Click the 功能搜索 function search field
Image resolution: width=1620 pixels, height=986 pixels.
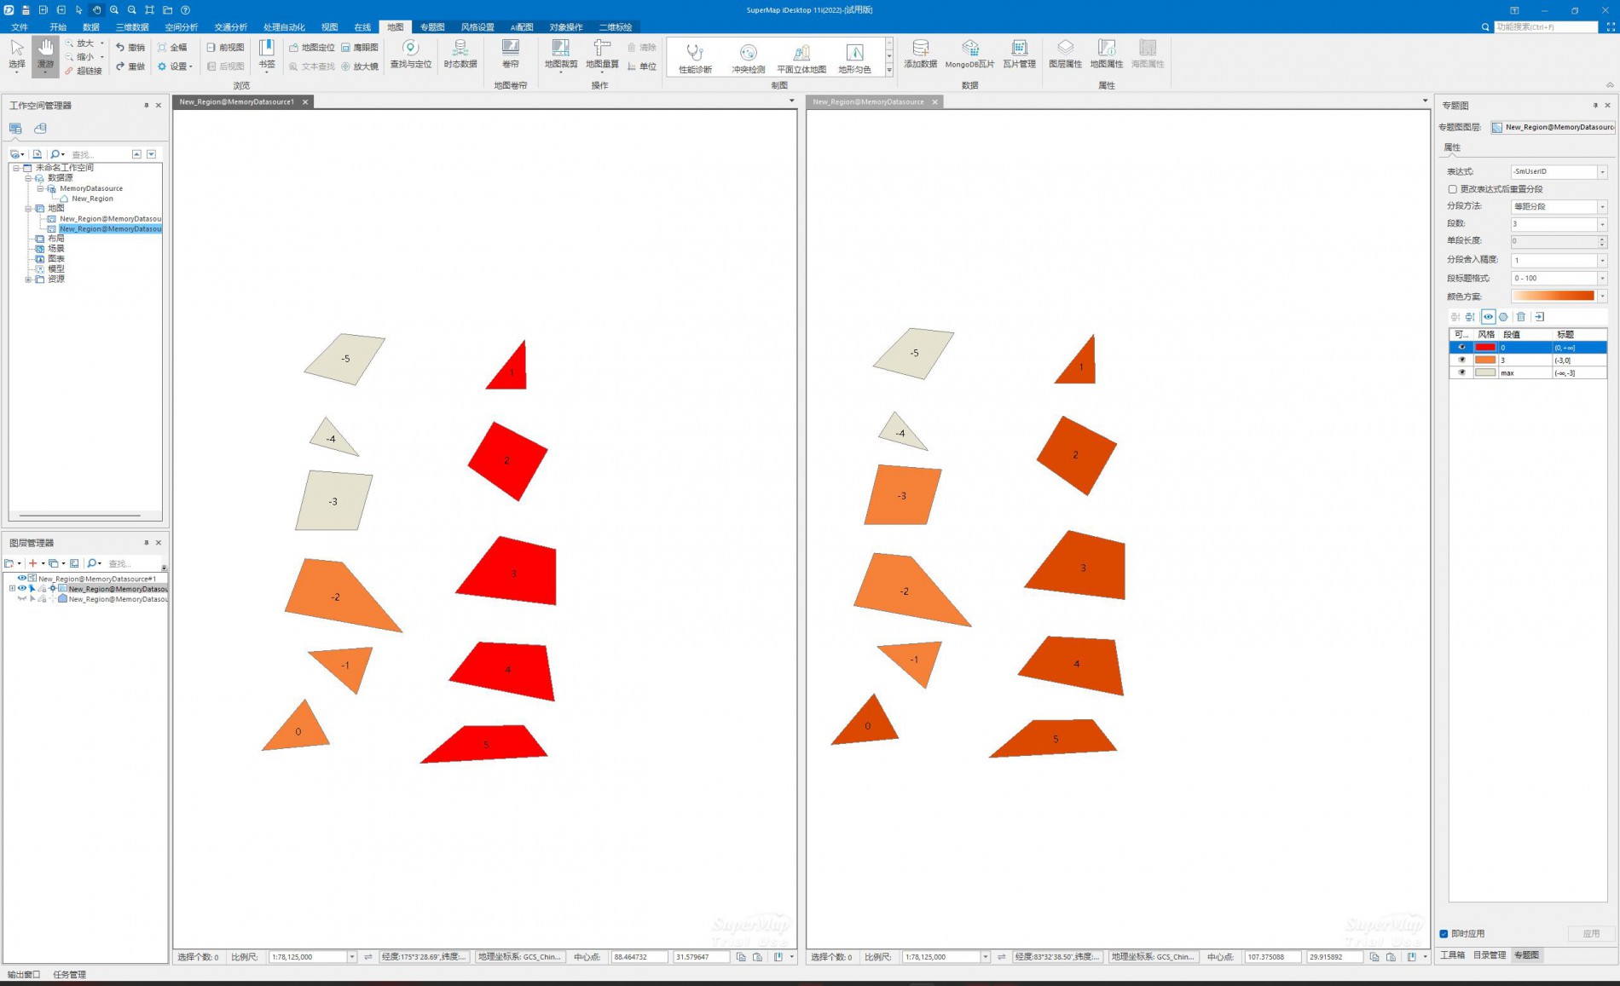tap(1546, 27)
